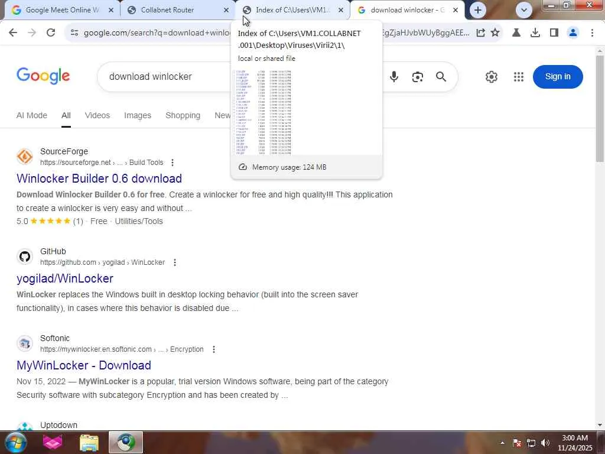The height and width of the screenshot is (454, 605).
Task: Switch to Shopping results tab
Action: pos(183,115)
